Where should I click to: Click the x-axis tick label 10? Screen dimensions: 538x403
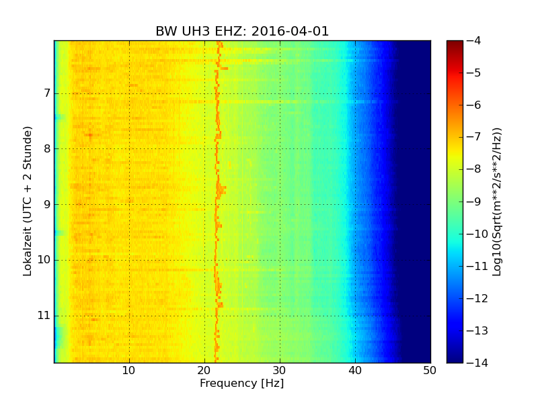coord(129,371)
